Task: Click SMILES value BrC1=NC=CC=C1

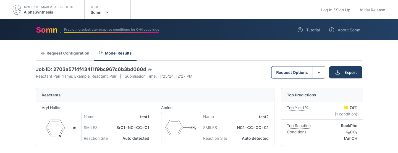Action: coord(133,128)
